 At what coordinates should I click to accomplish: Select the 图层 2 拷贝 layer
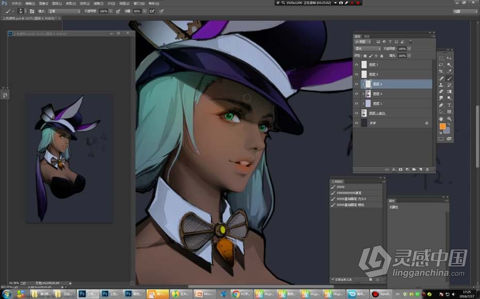[393, 113]
